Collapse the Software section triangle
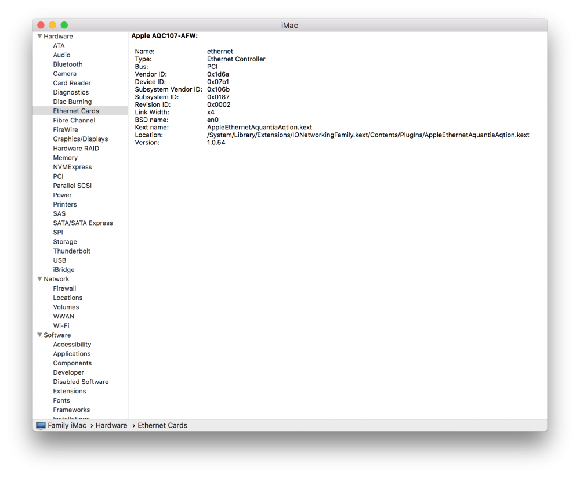The width and height of the screenshot is (580, 478). [39, 335]
